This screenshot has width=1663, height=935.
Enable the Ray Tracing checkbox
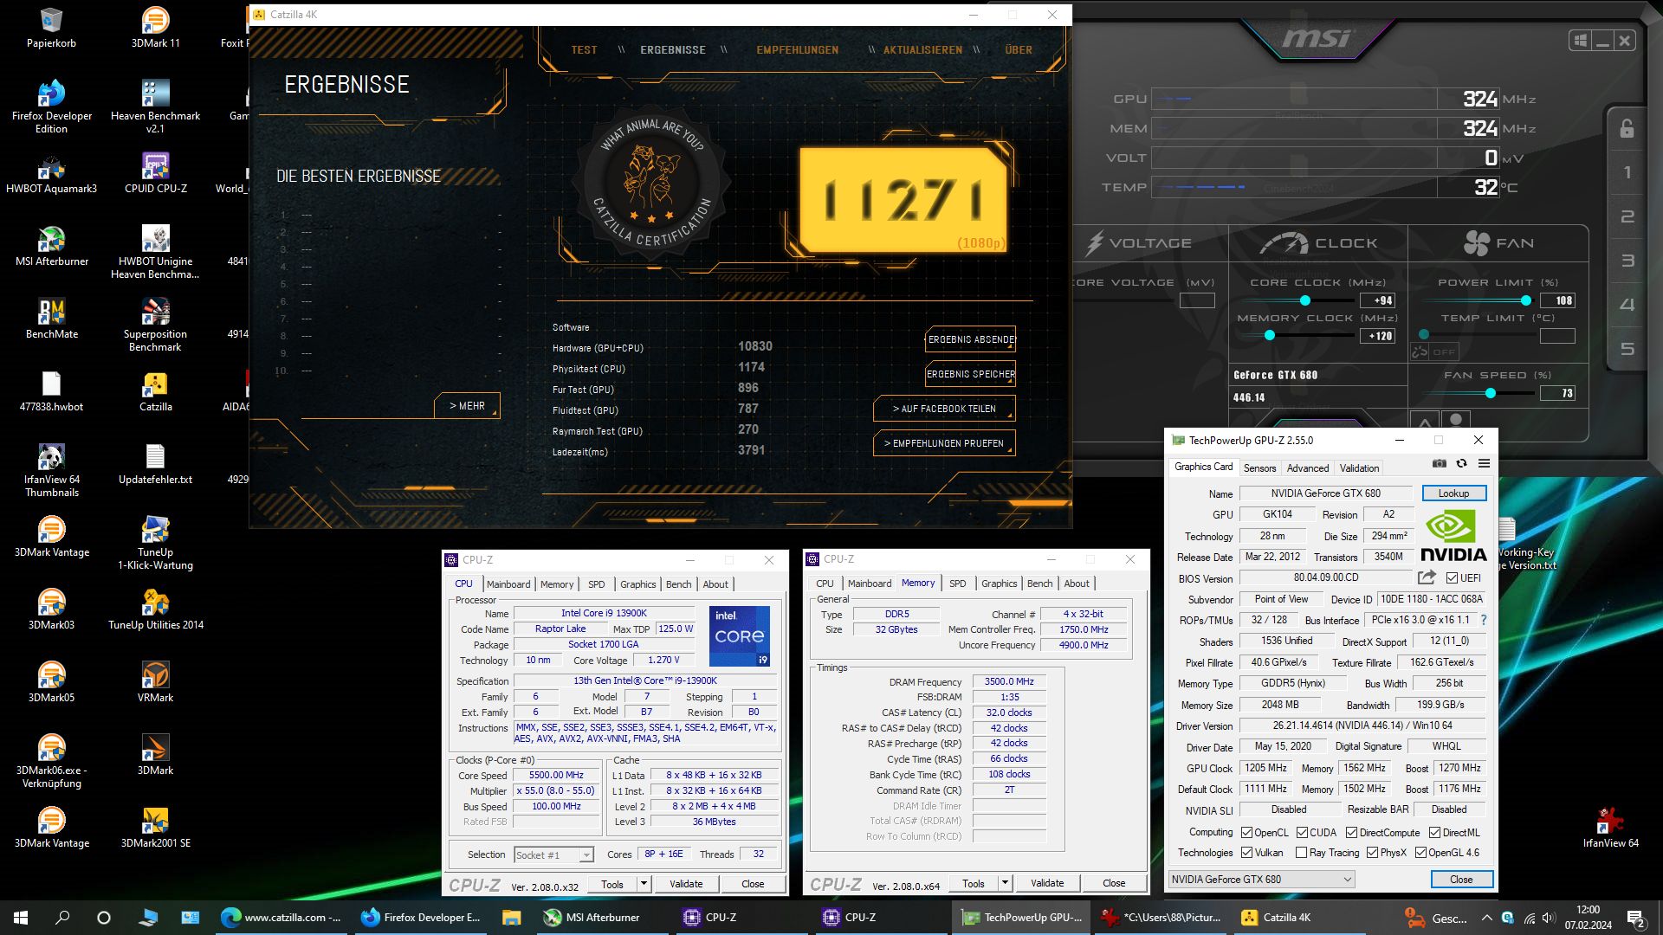pyautogui.click(x=1301, y=853)
